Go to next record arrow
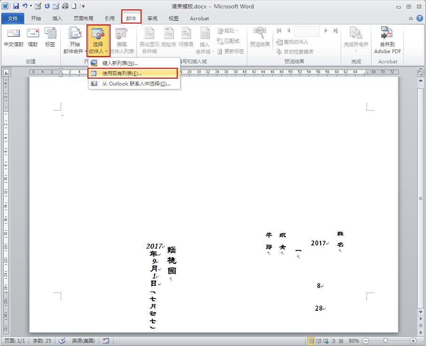The image size is (426, 346). [326, 31]
